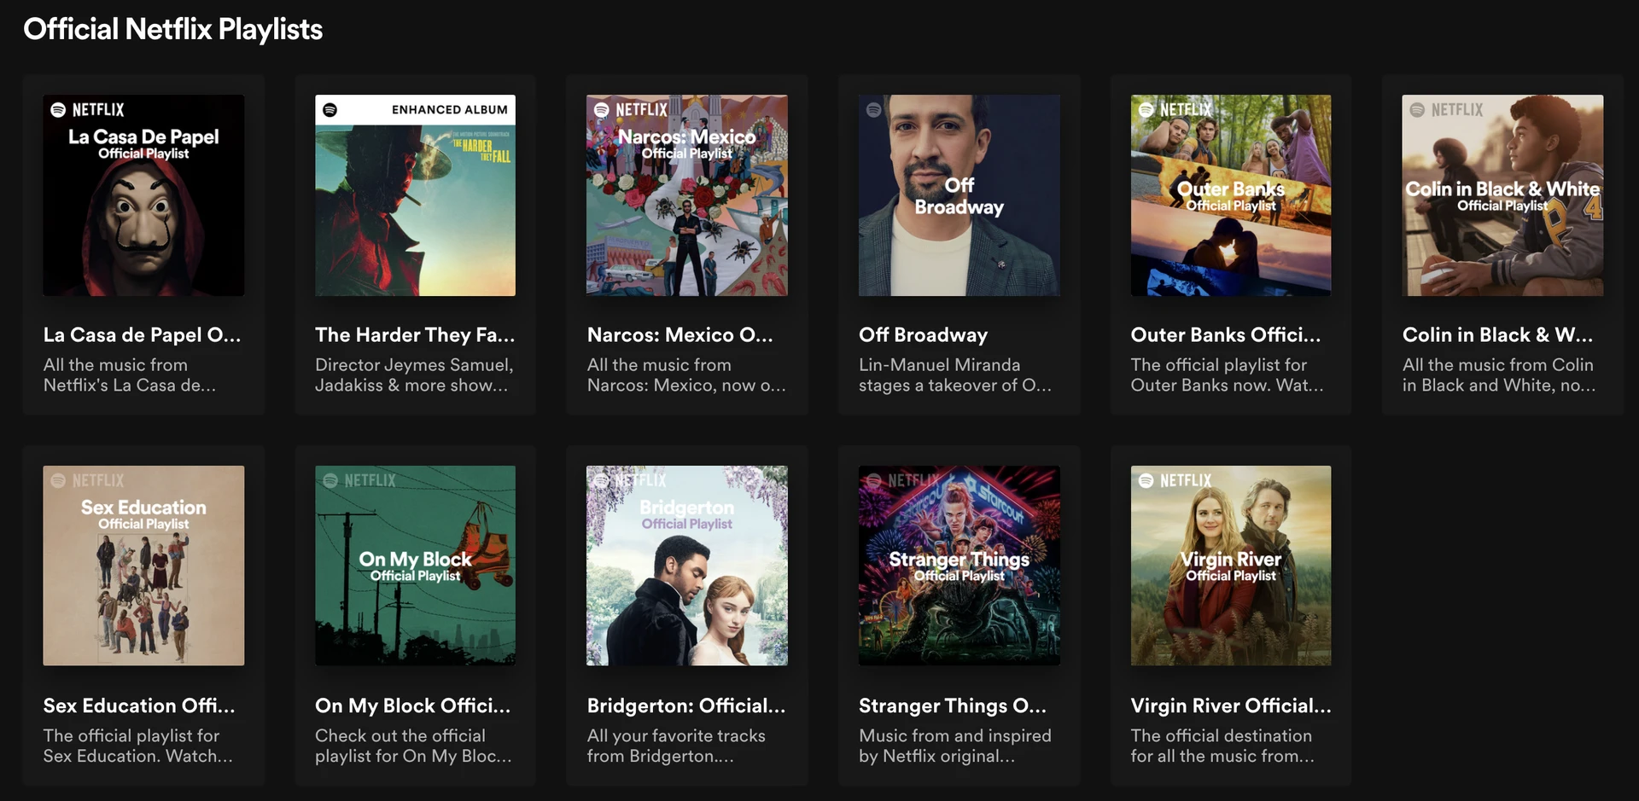
Task: Click the 'Stranger Things O...' title
Action: (953, 706)
